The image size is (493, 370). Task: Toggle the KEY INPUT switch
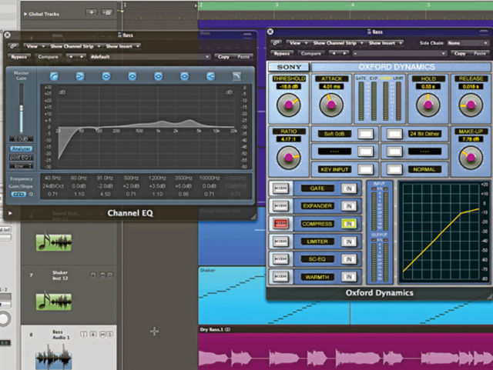(x=365, y=169)
